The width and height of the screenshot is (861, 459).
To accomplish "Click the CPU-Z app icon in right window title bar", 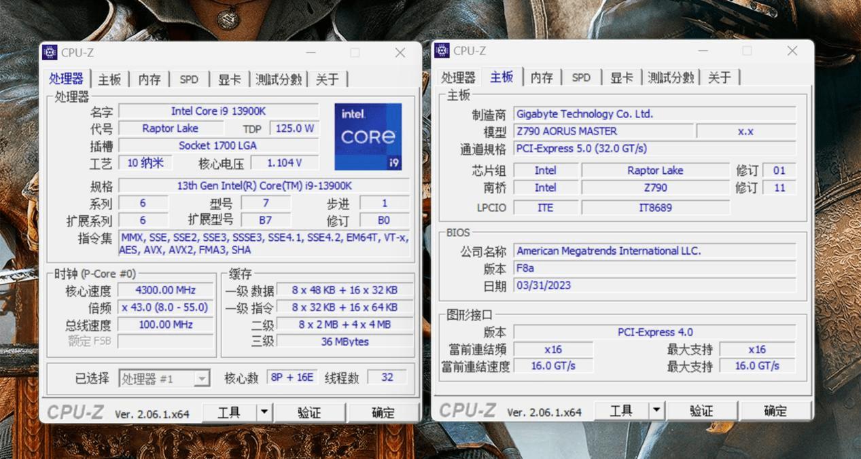I will pos(442,50).
